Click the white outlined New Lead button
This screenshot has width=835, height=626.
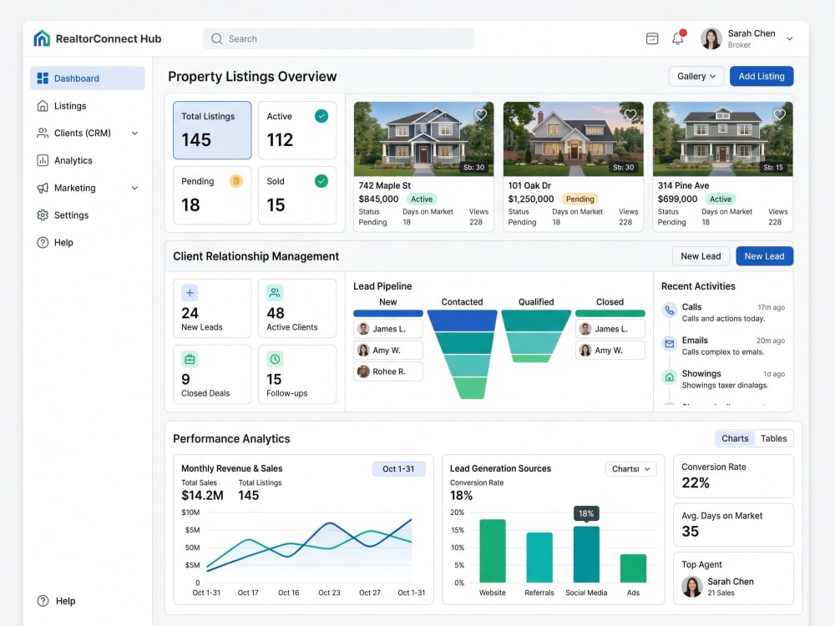click(701, 256)
